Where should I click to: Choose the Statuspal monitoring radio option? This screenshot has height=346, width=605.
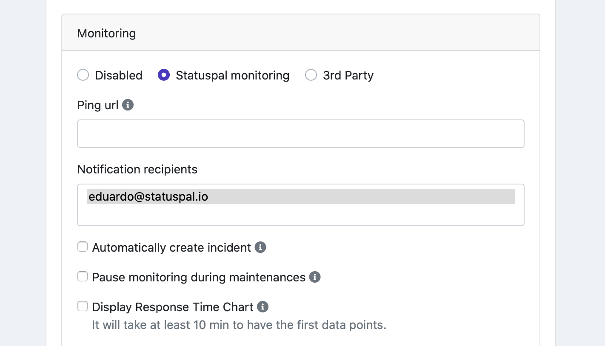click(x=164, y=75)
